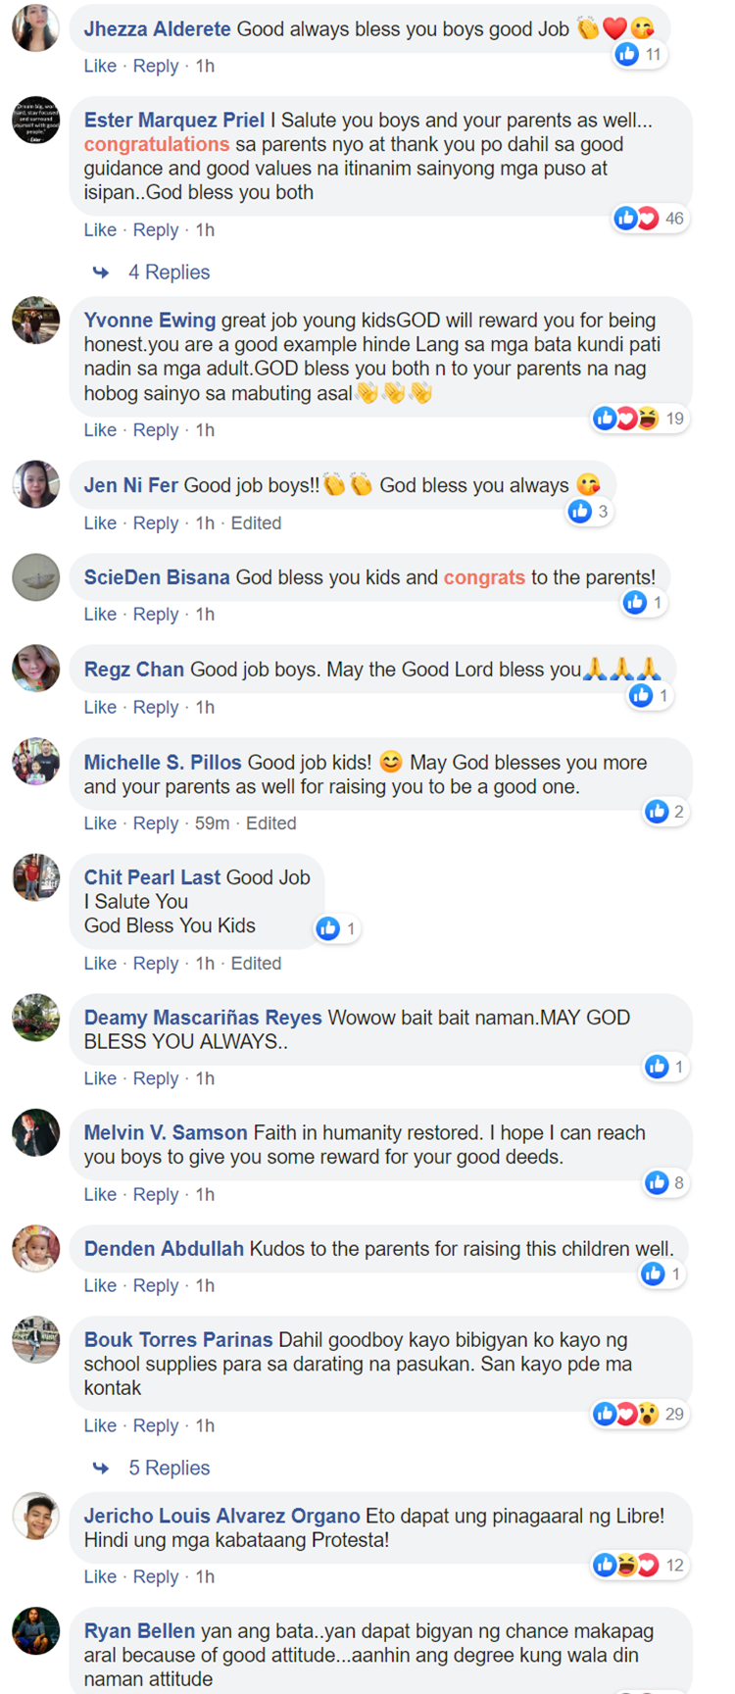Open Yvonne Ewing's comment reaction count

[x=640, y=420]
